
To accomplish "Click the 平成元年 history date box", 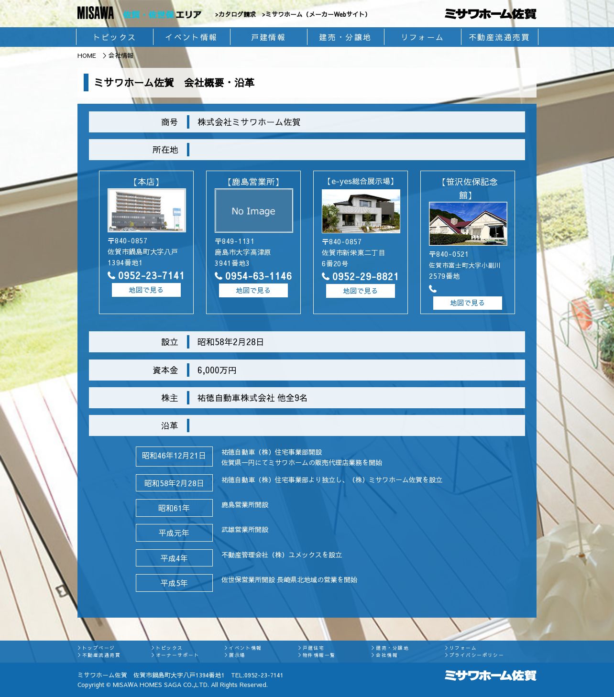I will 174,533.
